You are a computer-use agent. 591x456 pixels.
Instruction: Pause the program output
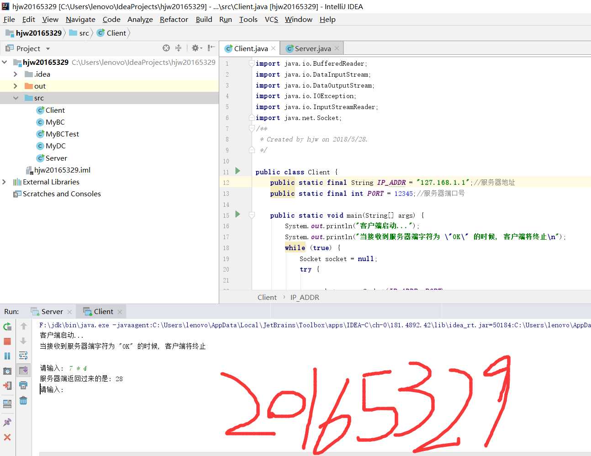(x=7, y=356)
